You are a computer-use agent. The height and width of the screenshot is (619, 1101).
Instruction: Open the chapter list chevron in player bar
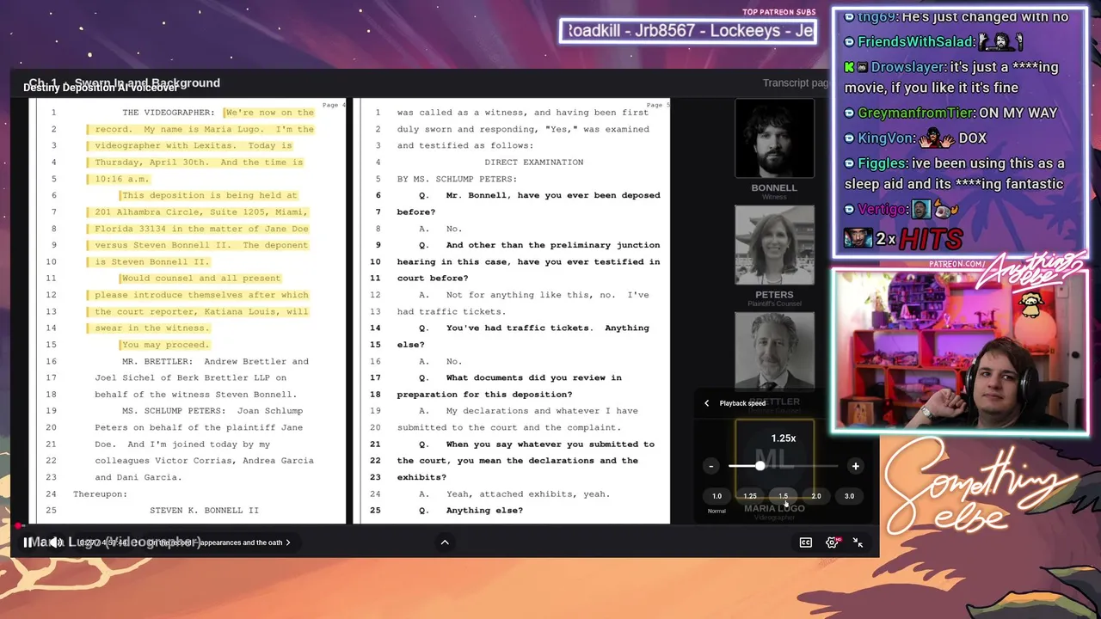(x=288, y=542)
